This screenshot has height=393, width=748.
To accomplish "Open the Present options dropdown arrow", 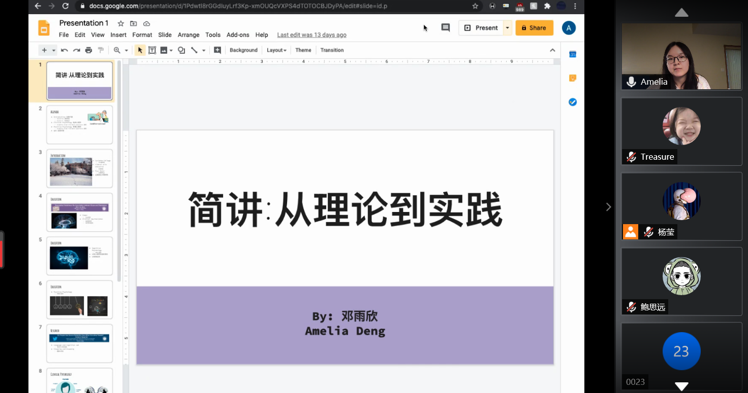I will [x=507, y=28].
